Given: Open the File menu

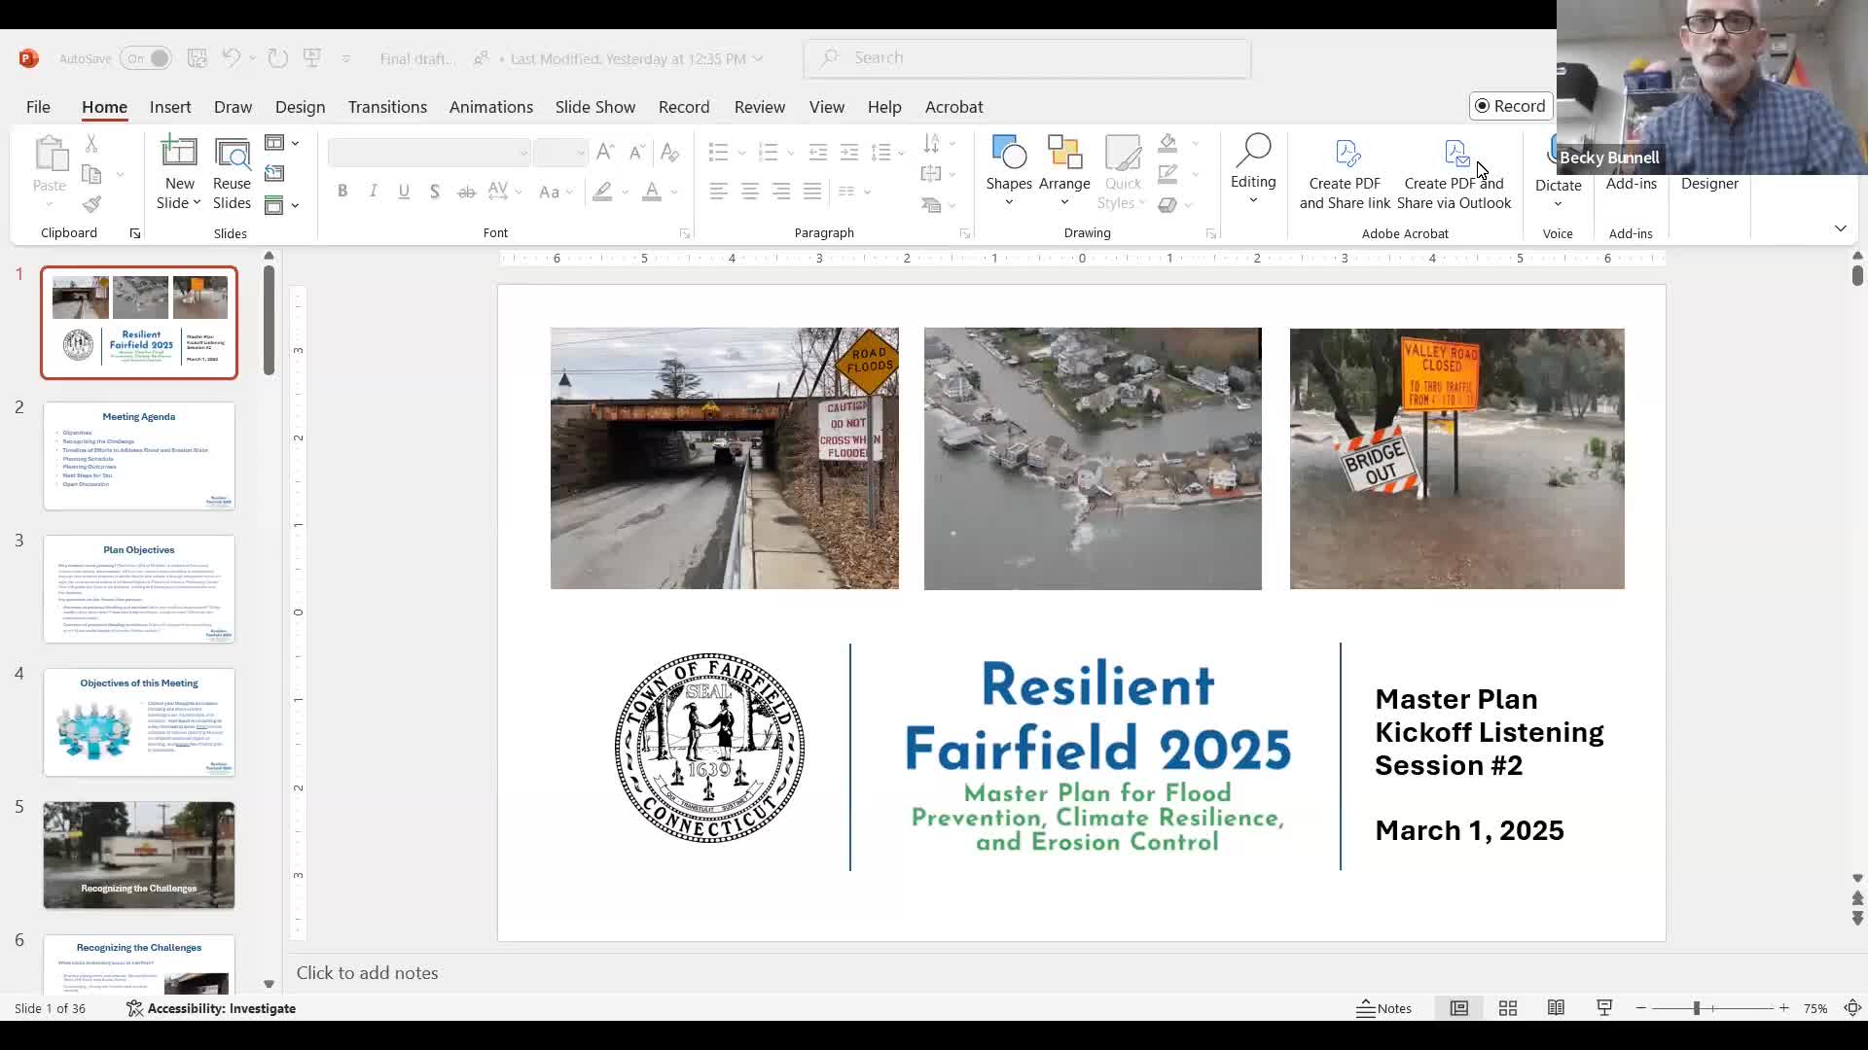Looking at the screenshot, I should pyautogui.click(x=38, y=107).
